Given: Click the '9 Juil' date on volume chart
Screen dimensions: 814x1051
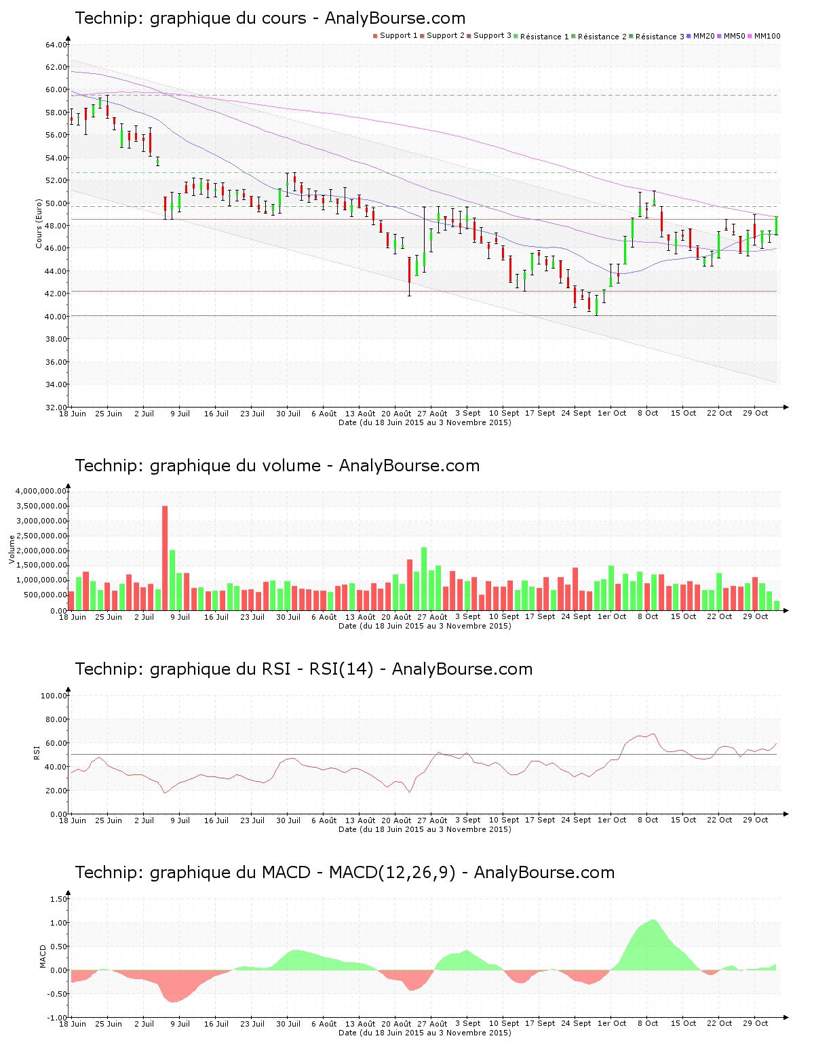Looking at the screenshot, I should point(180,617).
